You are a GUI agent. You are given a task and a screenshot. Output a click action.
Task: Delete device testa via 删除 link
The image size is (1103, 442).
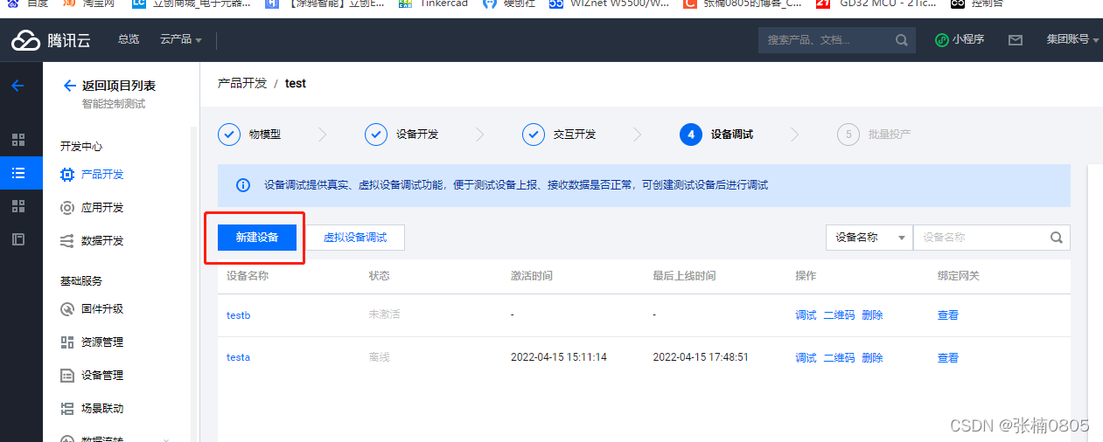pyautogui.click(x=872, y=357)
